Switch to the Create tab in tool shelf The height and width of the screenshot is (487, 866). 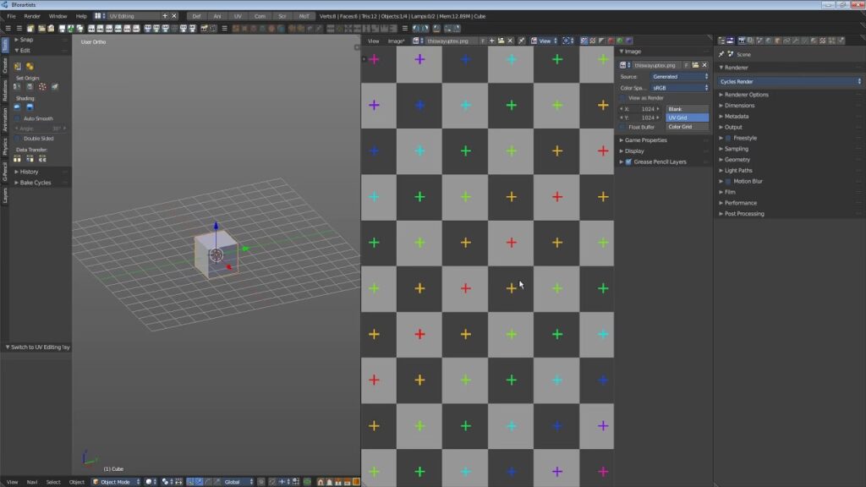[4, 66]
